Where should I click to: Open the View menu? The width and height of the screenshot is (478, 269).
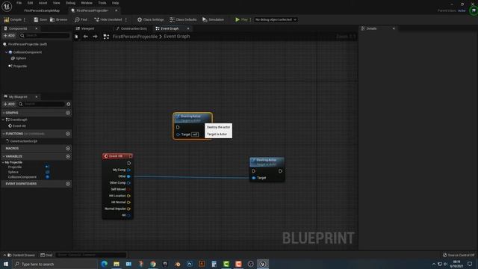[57, 3]
